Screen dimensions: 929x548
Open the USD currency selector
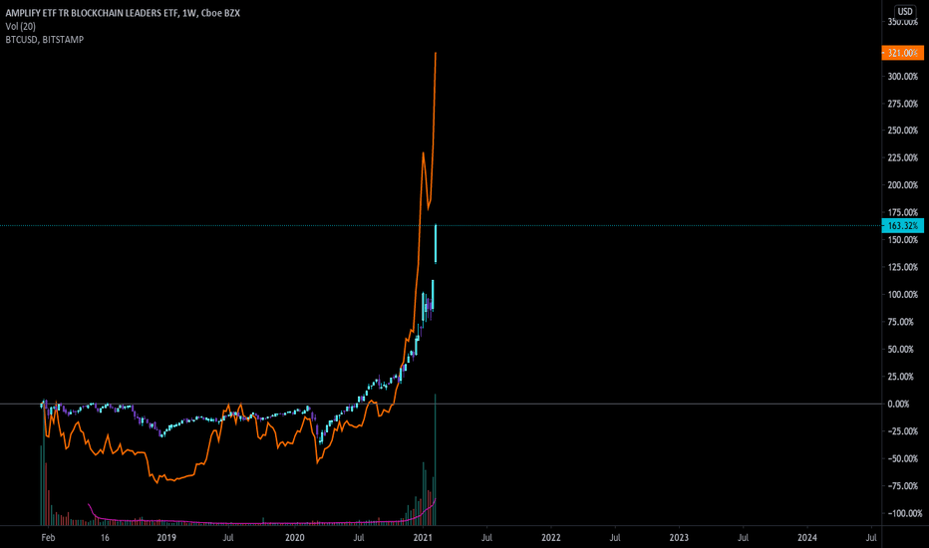[905, 11]
